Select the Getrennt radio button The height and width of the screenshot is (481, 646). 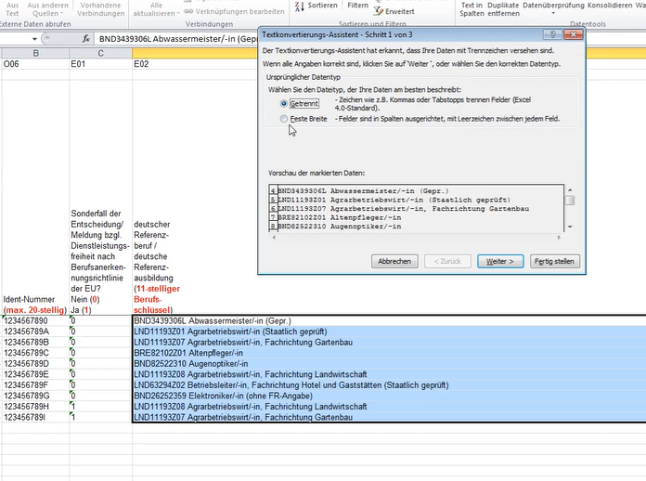tap(284, 104)
